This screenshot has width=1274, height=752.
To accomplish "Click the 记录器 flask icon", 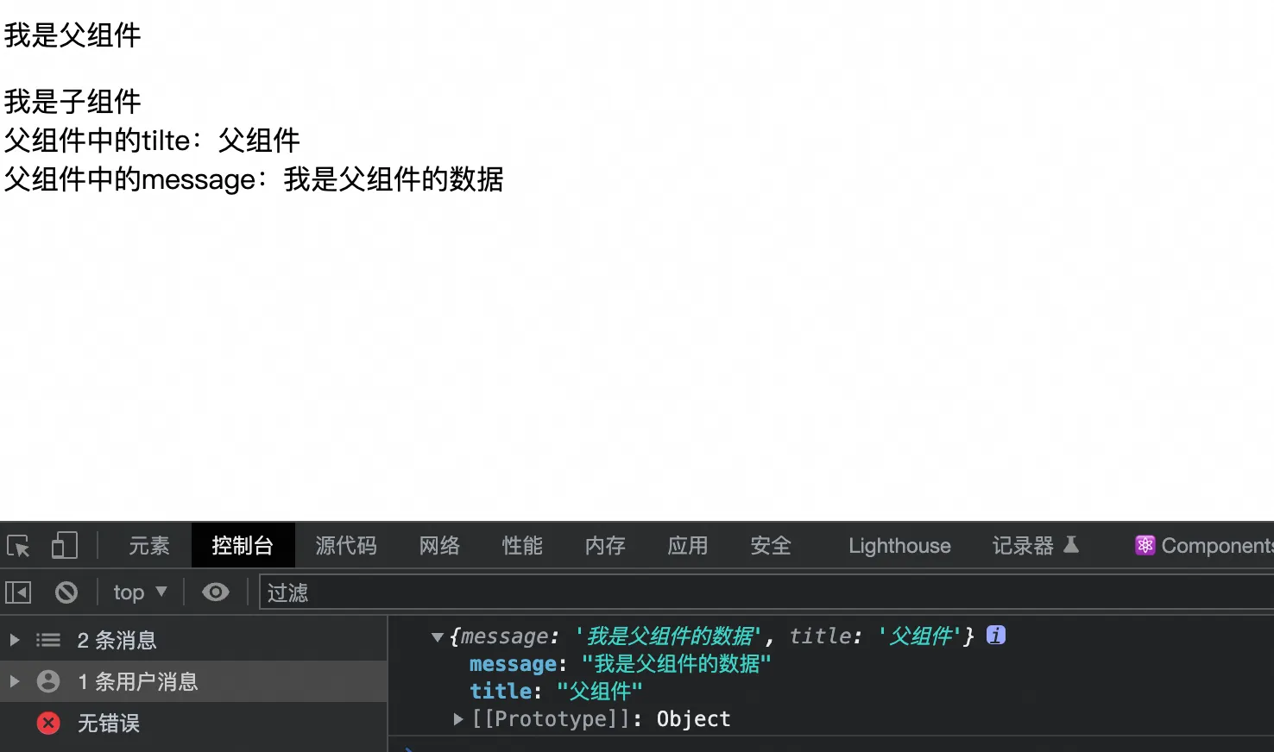I will pos(1071,545).
